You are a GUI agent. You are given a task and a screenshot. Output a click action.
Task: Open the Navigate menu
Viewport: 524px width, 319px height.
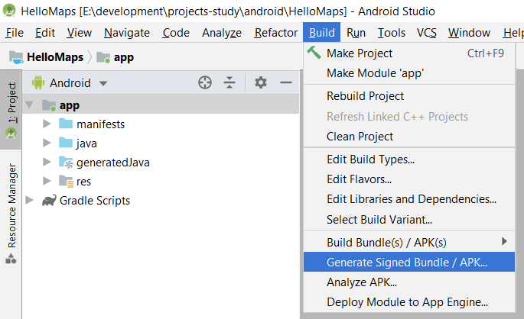(127, 33)
